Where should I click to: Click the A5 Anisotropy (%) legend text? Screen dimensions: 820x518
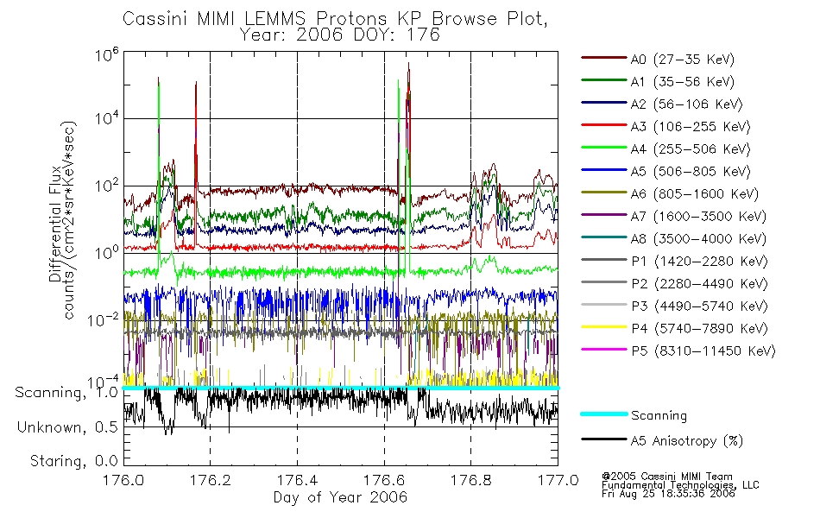click(x=687, y=441)
